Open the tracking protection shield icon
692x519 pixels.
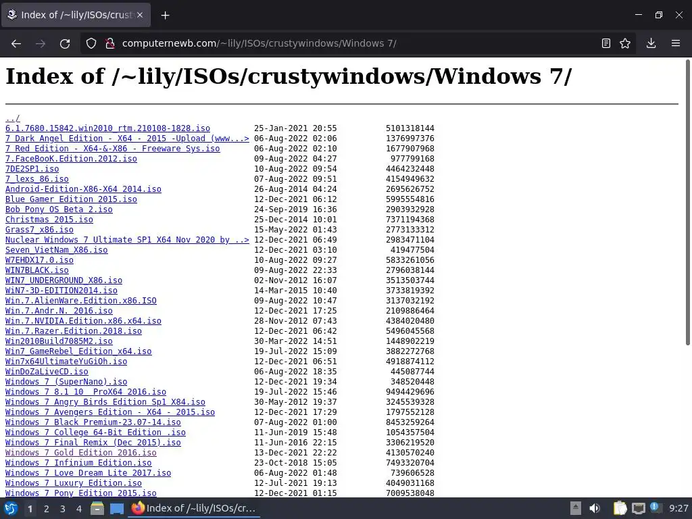91,43
